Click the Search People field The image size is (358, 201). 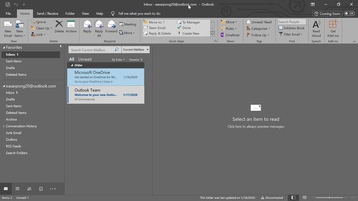[x=291, y=22]
